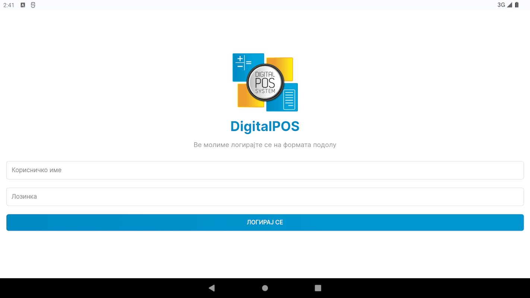This screenshot has width=530, height=298.
Task: Click the text Ве молиме логирајте се на формата подолу
Action: coord(265,145)
